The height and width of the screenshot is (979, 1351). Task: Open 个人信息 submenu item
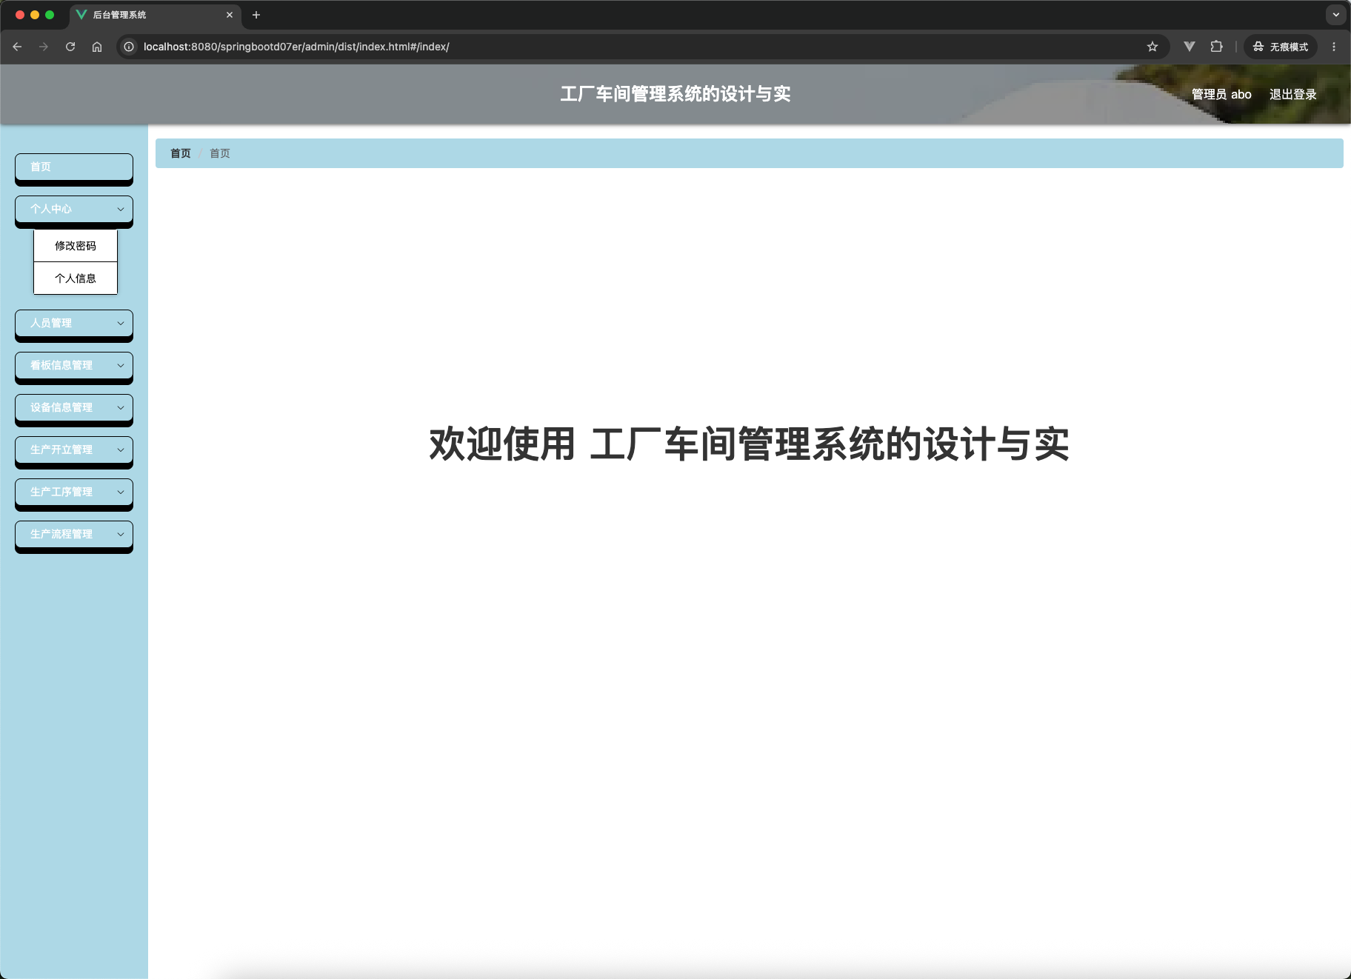76,278
